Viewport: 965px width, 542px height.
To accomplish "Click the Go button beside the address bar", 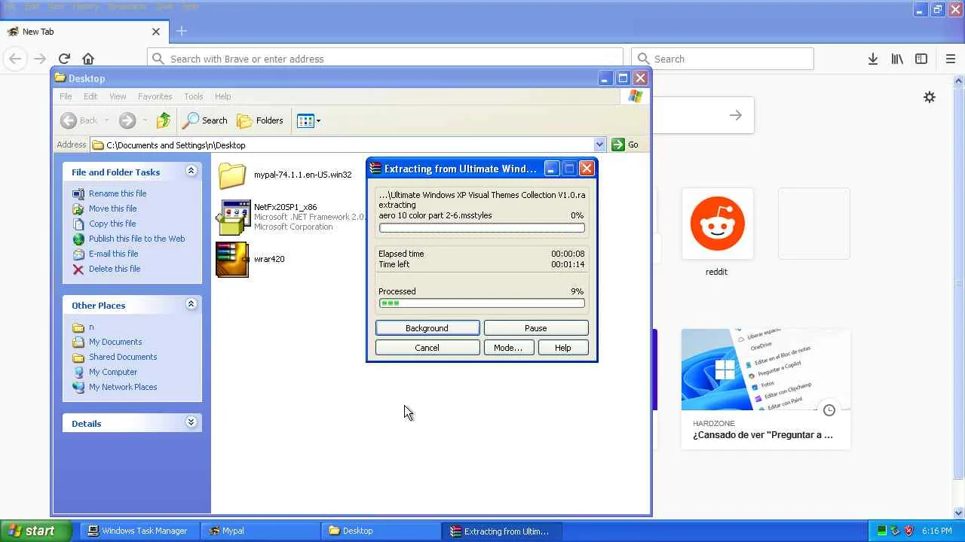I will (626, 145).
